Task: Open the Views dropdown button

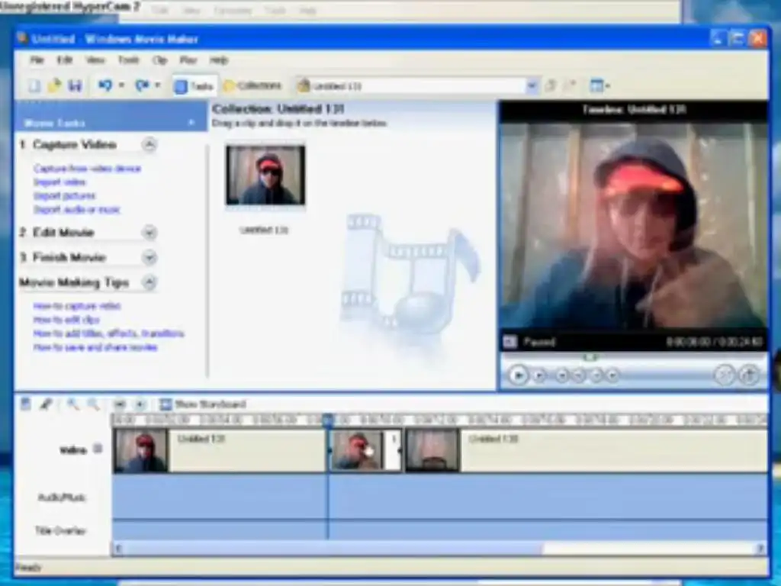Action: point(599,85)
